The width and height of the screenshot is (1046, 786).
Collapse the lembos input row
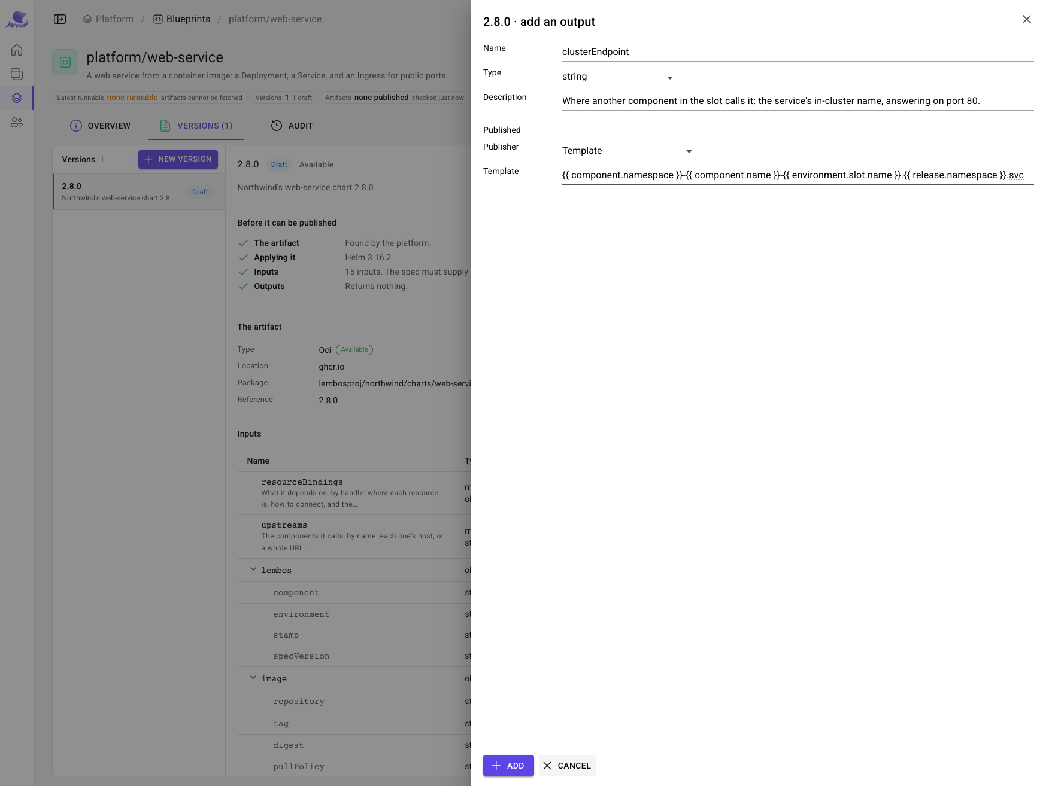click(253, 569)
